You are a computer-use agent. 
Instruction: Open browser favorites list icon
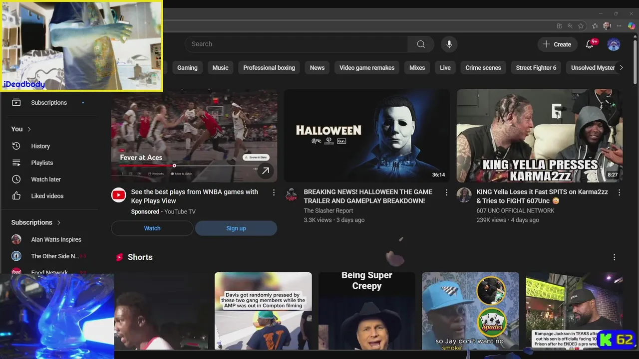point(595,26)
